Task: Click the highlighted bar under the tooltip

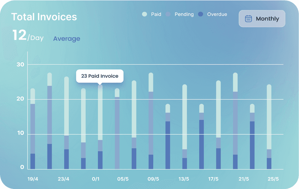Action: tap(100, 127)
